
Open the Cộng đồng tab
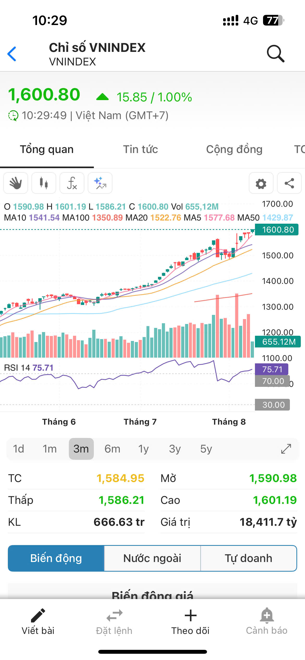click(x=234, y=150)
